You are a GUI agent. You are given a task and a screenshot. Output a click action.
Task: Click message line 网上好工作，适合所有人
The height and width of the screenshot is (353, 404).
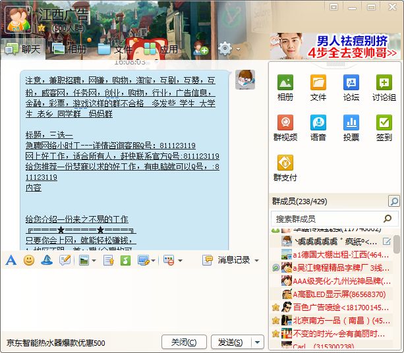pos(123,156)
